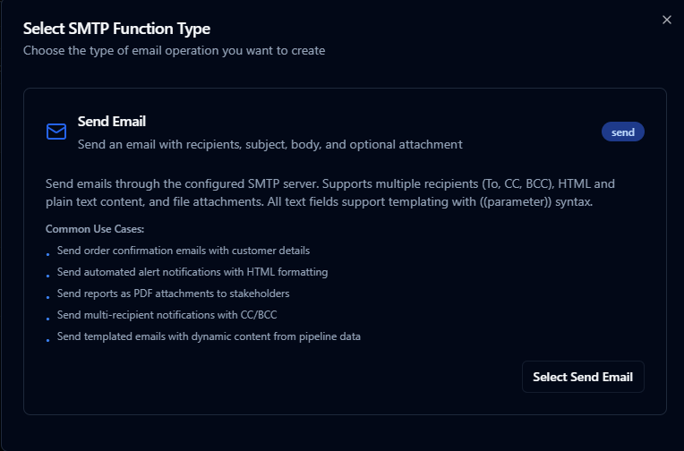The width and height of the screenshot is (684, 451).
Task: Click the envelope mail icon
Action: point(56,132)
